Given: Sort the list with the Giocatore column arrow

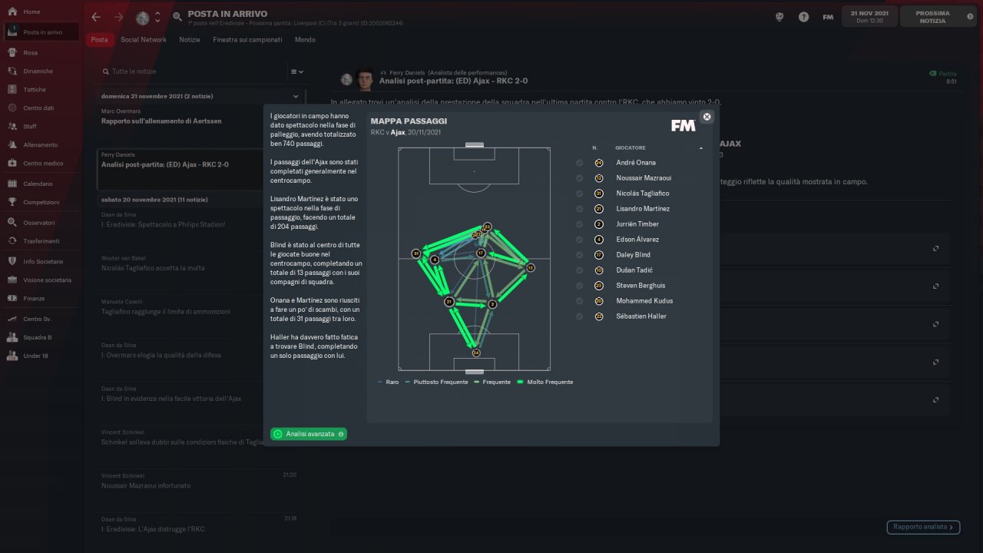Looking at the screenshot, I should (x=700, y=147).
